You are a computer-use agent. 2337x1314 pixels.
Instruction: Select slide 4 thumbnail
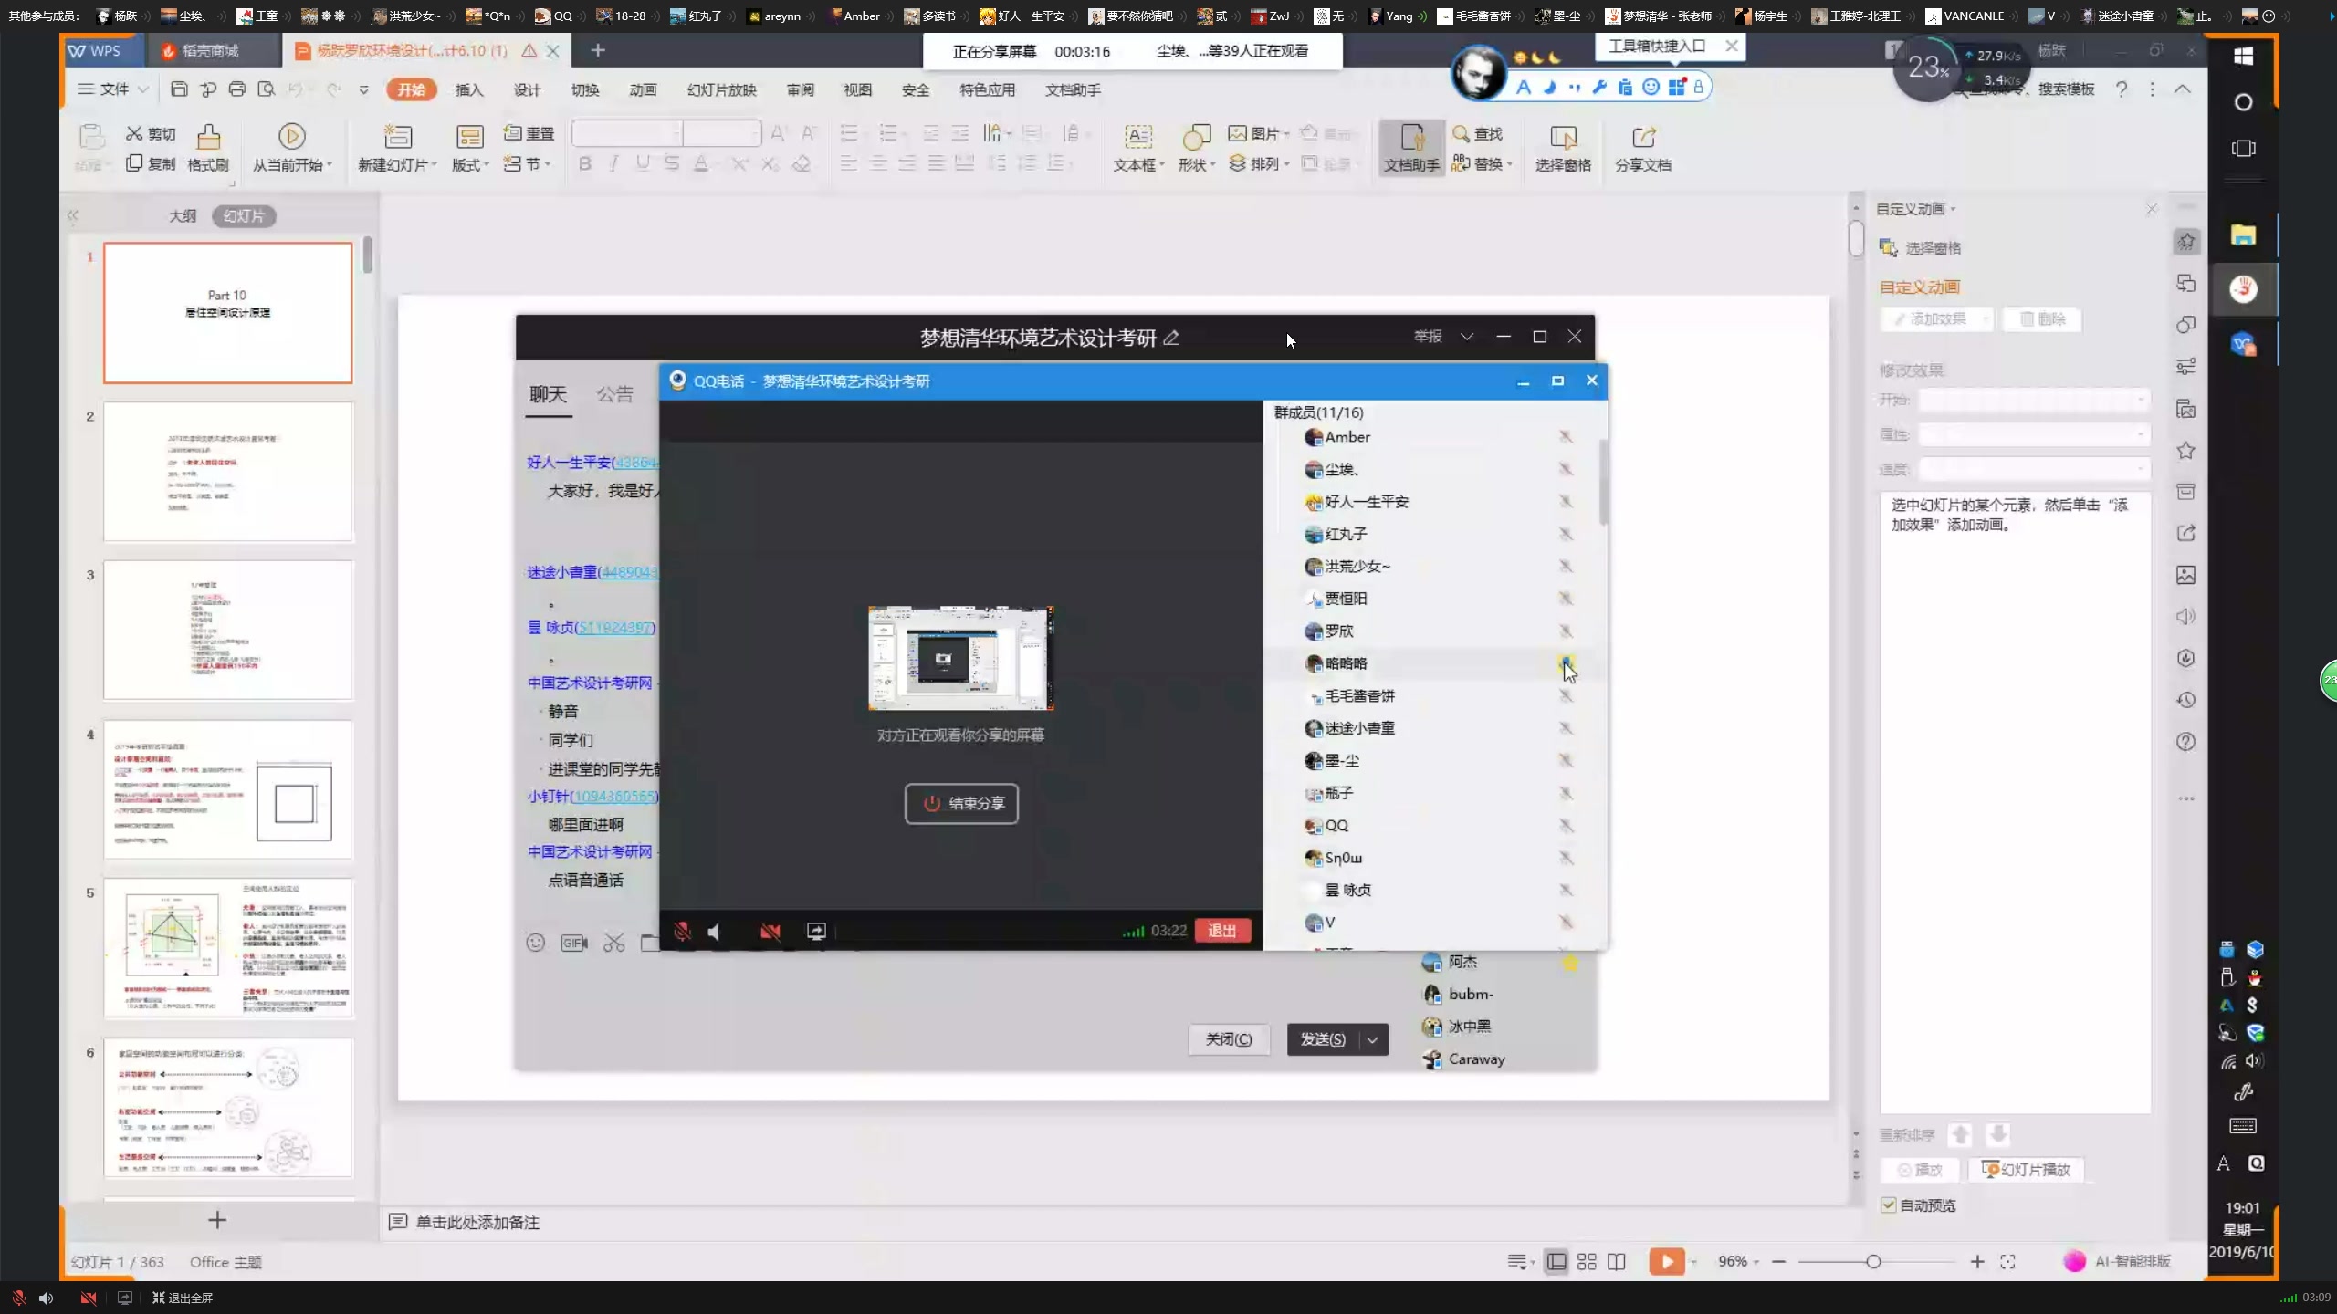227,789
